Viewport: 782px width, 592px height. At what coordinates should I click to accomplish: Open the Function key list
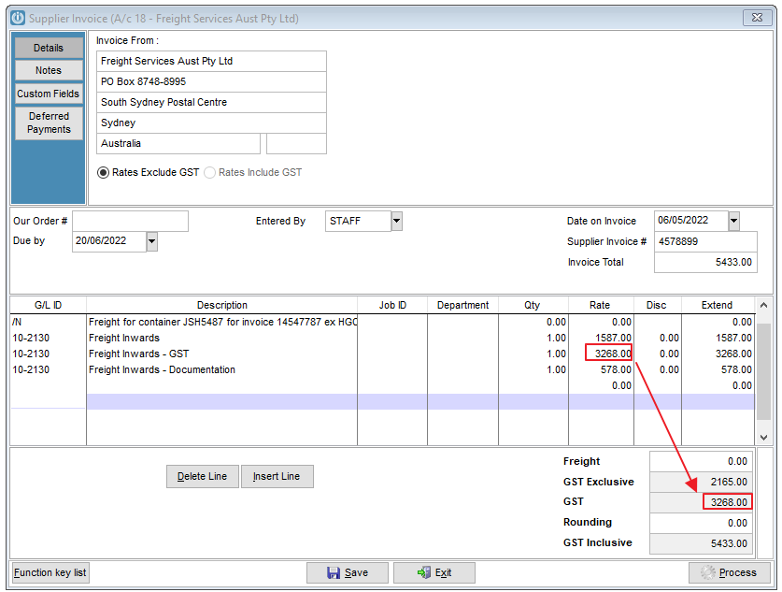click(x=50, y=572)
